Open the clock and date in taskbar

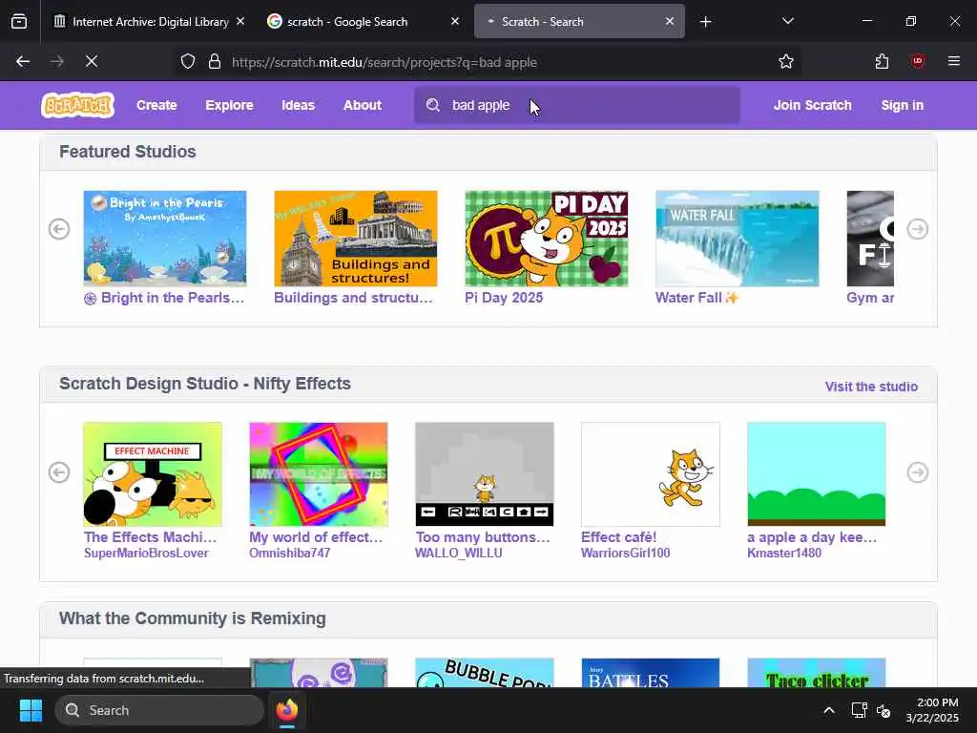pos(932,710)
